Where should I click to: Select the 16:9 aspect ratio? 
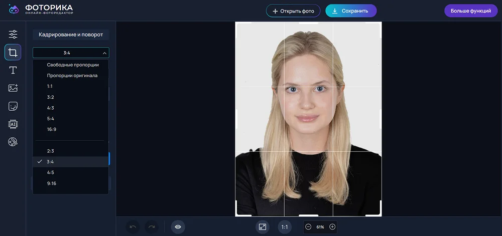pyautogui.click(x=53, y=129)
